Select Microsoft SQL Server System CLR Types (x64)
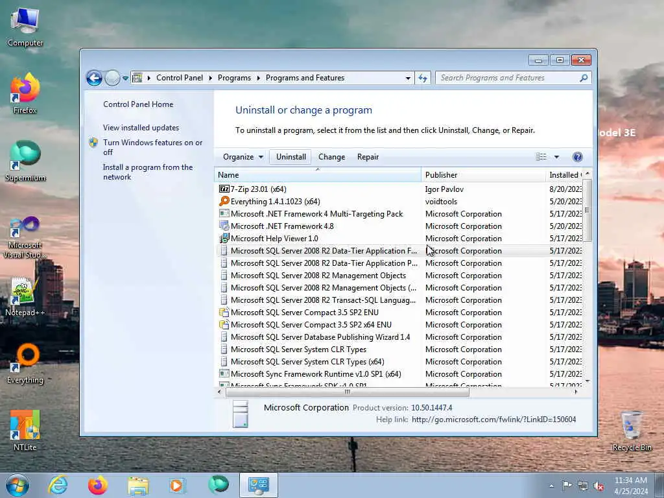This screenshot has height=498, width=664. point(399,362)
